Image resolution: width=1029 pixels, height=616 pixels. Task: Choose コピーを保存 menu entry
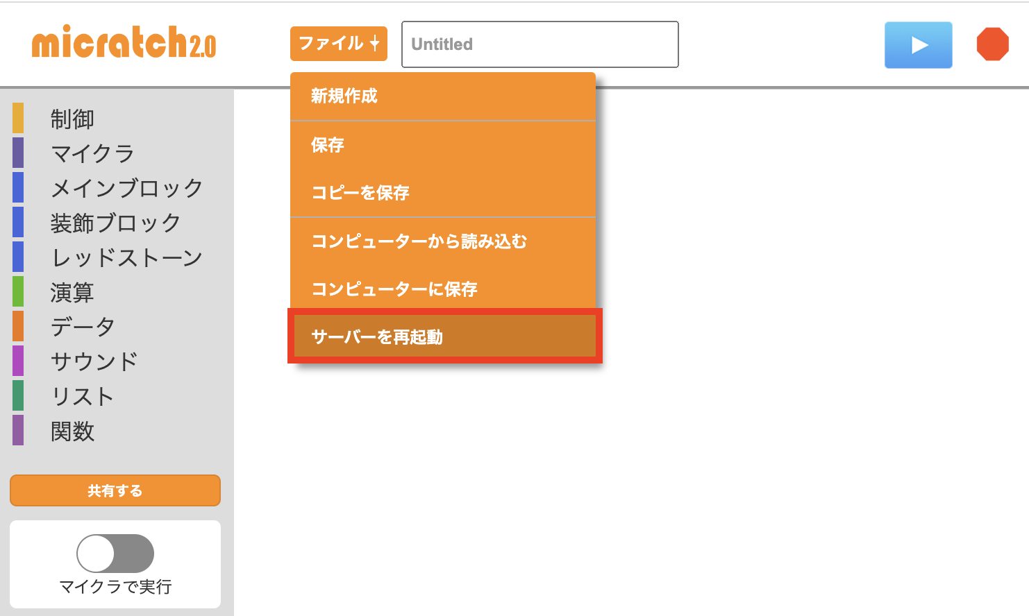(443, 193)
